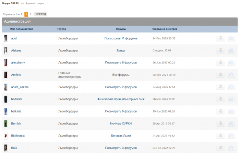
Task: Click the envelope message icon for Amfitris
Action: 231,75
